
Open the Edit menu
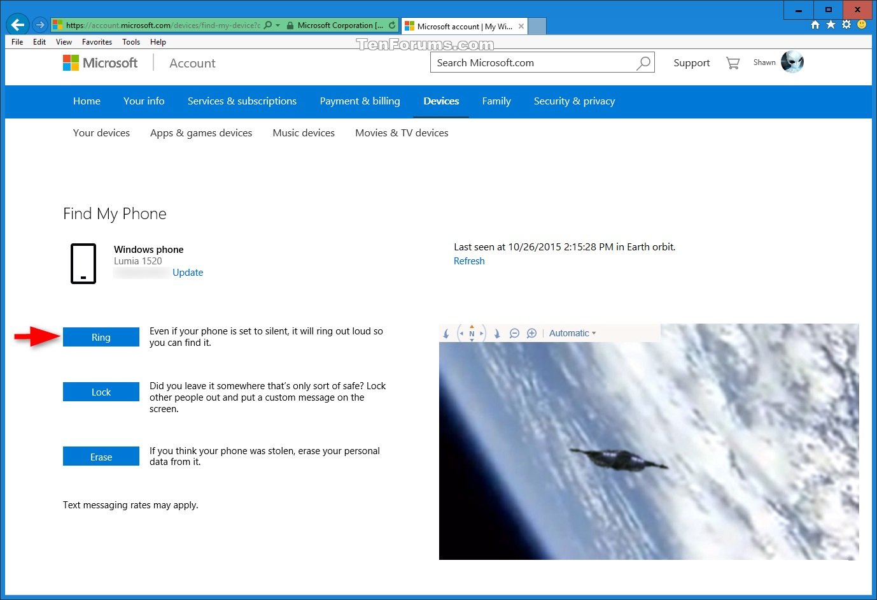[x=39, y=42]
